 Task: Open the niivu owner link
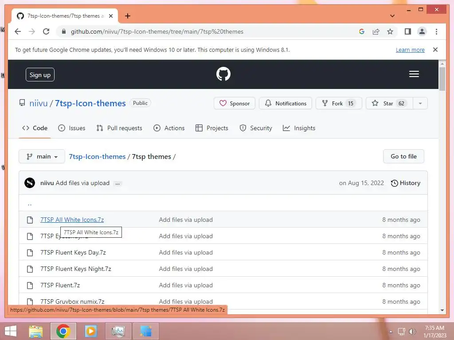(x=39, y=103)
